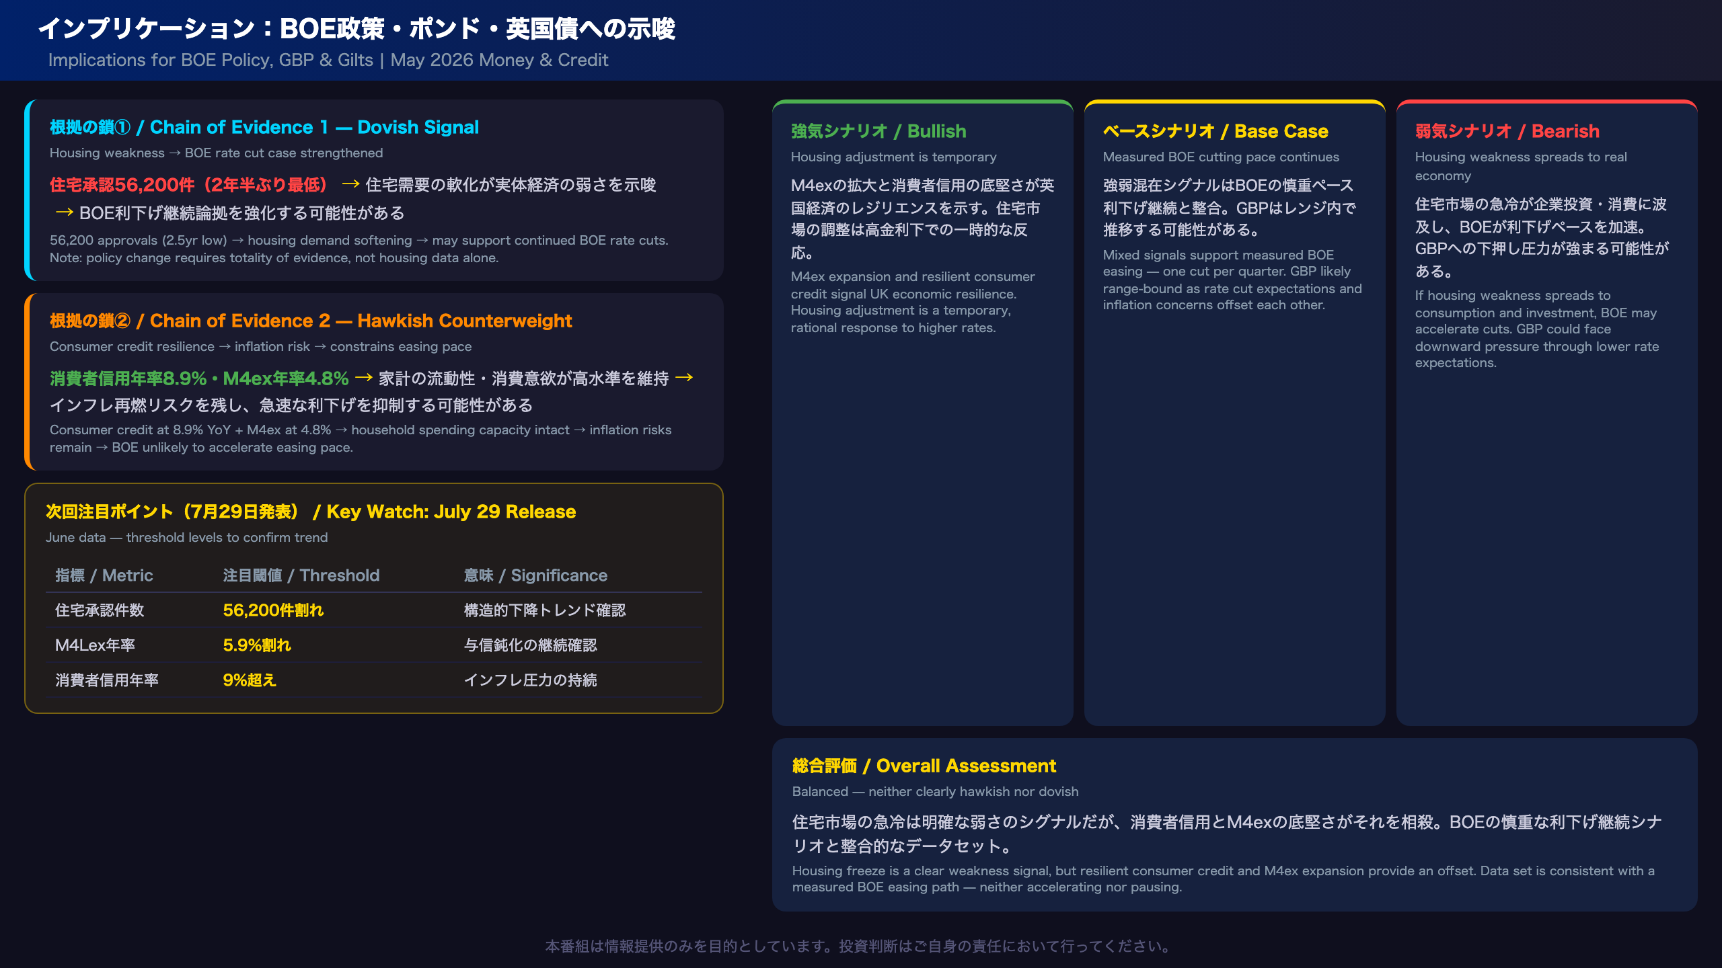Image resolution: width=1722 pixels, height=968 pixels.
Task: Select the Chain of Evidence 1 — Dovish Signal heading
Action: pyautogui.click(x=264, y=127)
